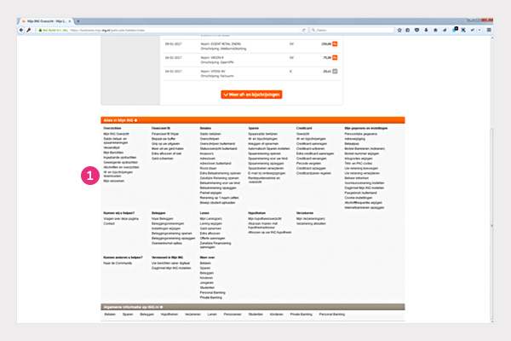Viewport: 511px width, 341px height.
Task: Open Vragen over deze pagina link
Action: point(121,218)
